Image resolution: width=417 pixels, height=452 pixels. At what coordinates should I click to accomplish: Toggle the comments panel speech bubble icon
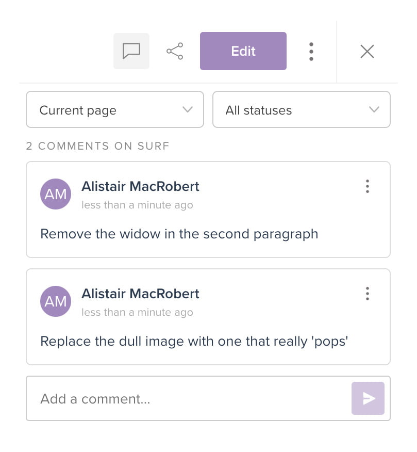(131, 51)
